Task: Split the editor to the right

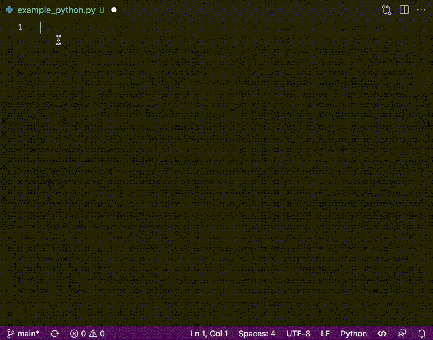Action: 404,10
